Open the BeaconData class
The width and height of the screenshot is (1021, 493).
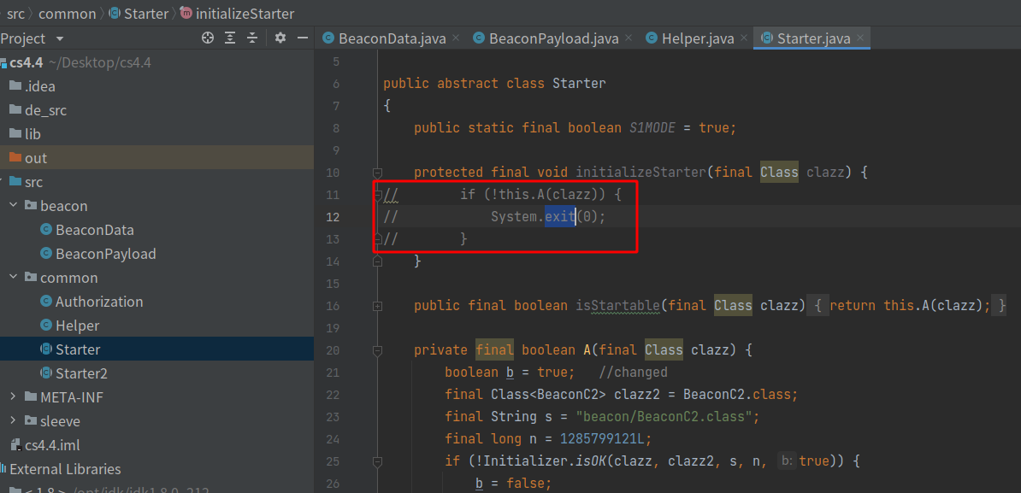[x=94, y=230]
